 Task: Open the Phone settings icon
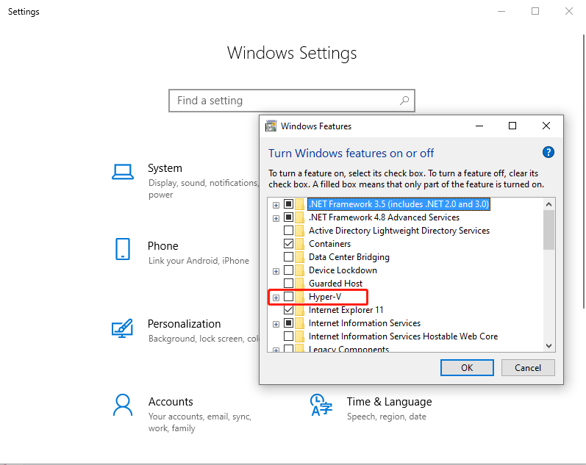(x=123, y=249)
